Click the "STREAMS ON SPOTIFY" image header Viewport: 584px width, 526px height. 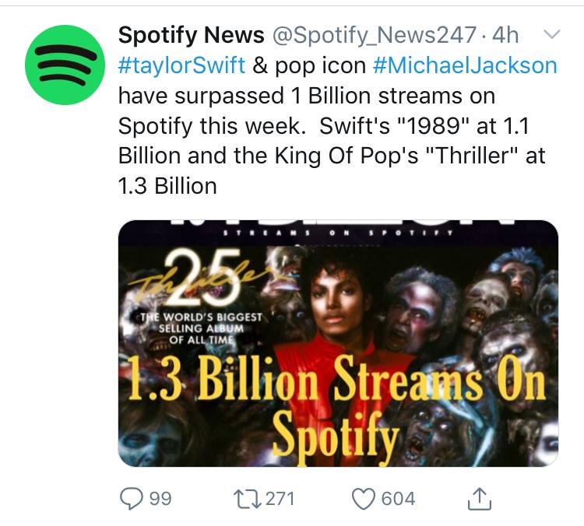pyautogui.click(x=338, y=233)
